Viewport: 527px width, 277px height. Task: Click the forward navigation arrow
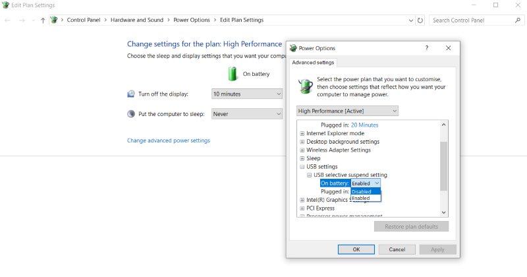[x=22, y=20]
